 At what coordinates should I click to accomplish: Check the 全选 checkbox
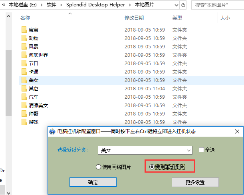point(201,150)
